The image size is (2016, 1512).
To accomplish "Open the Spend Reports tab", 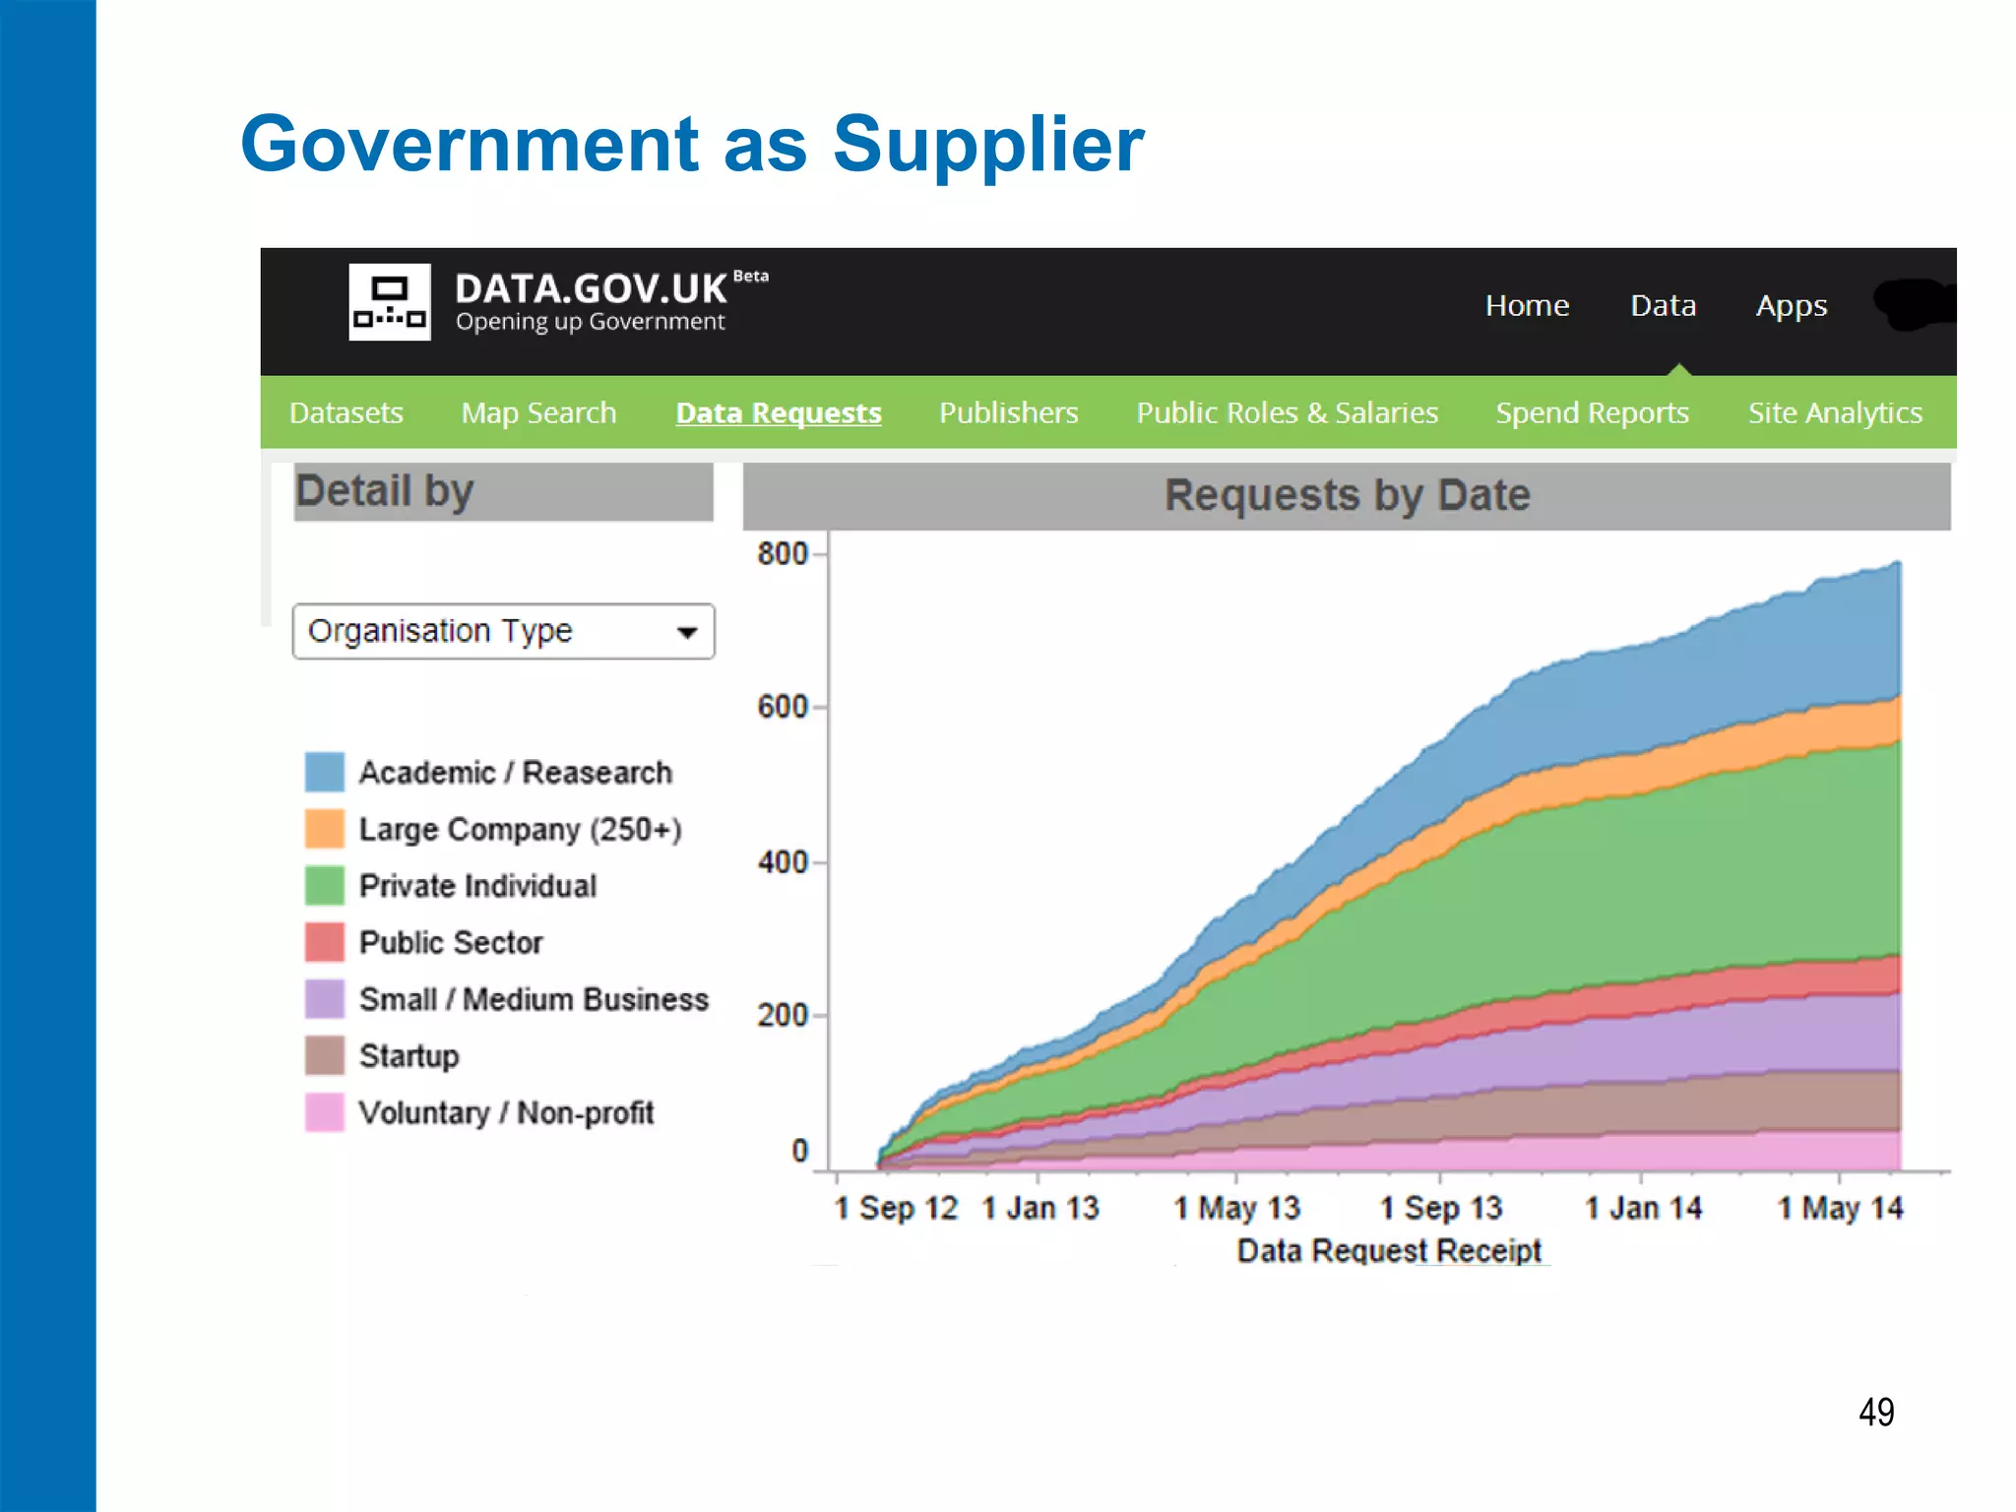I will click(1593, 412).
